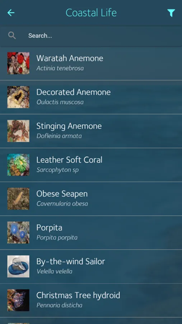The image size is (182, 324).
Task: Tap the Leather Soft Coral image
Action: [18, 165]
